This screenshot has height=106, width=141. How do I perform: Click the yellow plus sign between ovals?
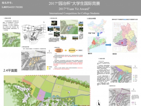66,50
